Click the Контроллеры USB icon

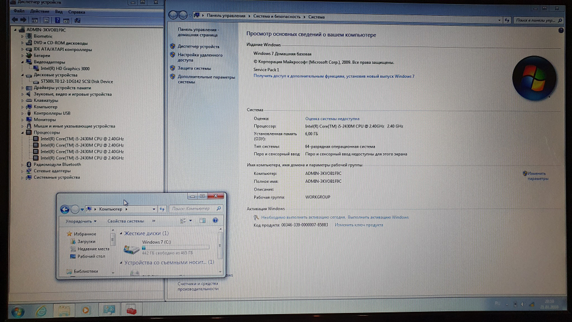pos(29,113)
